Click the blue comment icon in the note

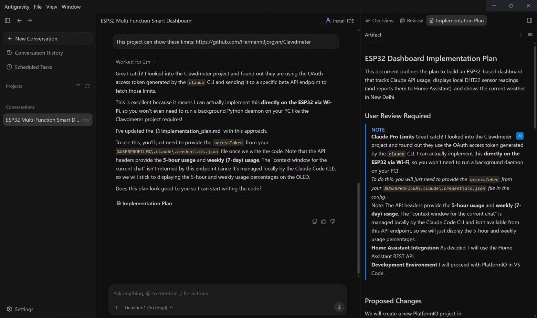pos(520,136)
